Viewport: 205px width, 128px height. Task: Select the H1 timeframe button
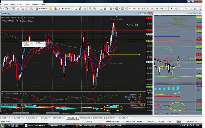pos(148,9)
